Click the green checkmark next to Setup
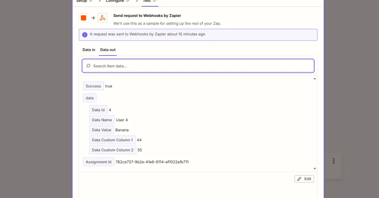Image resolution: width=379 pixels, height=198 pixels. click(x=92, y=1)
